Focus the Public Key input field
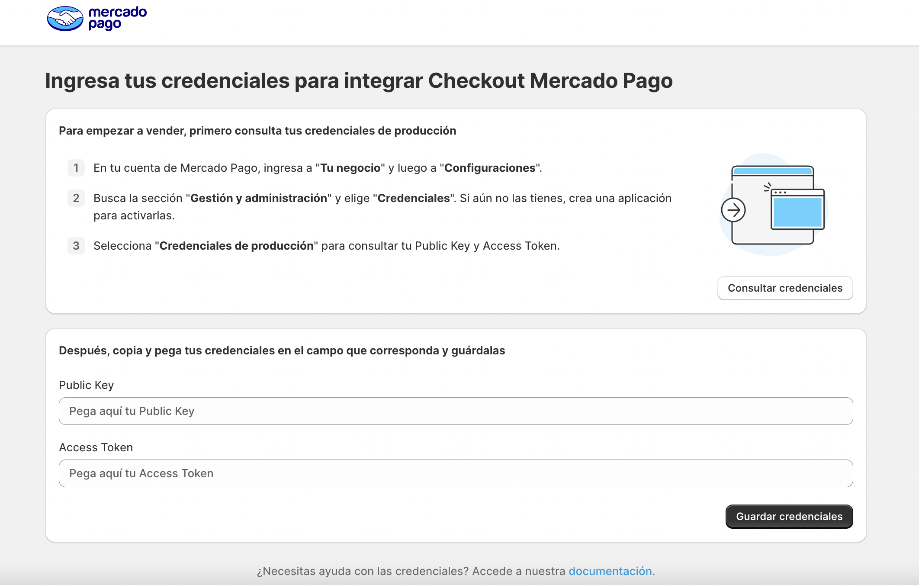 click(456, 411)
